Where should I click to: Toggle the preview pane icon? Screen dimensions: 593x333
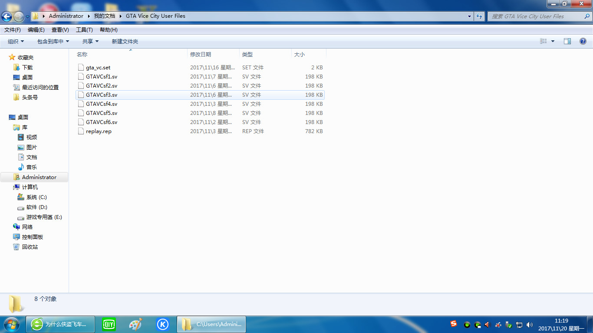pos(567,41)
